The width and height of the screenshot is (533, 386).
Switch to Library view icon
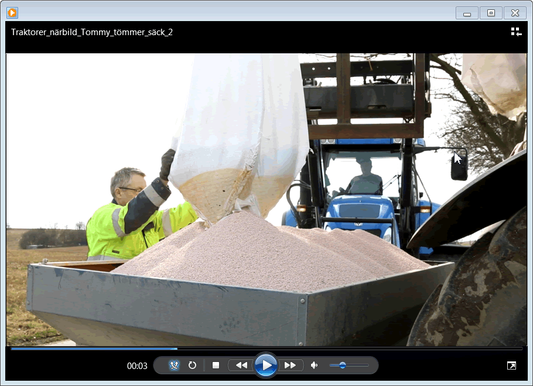pyautogui.click(x=516, y=32)
